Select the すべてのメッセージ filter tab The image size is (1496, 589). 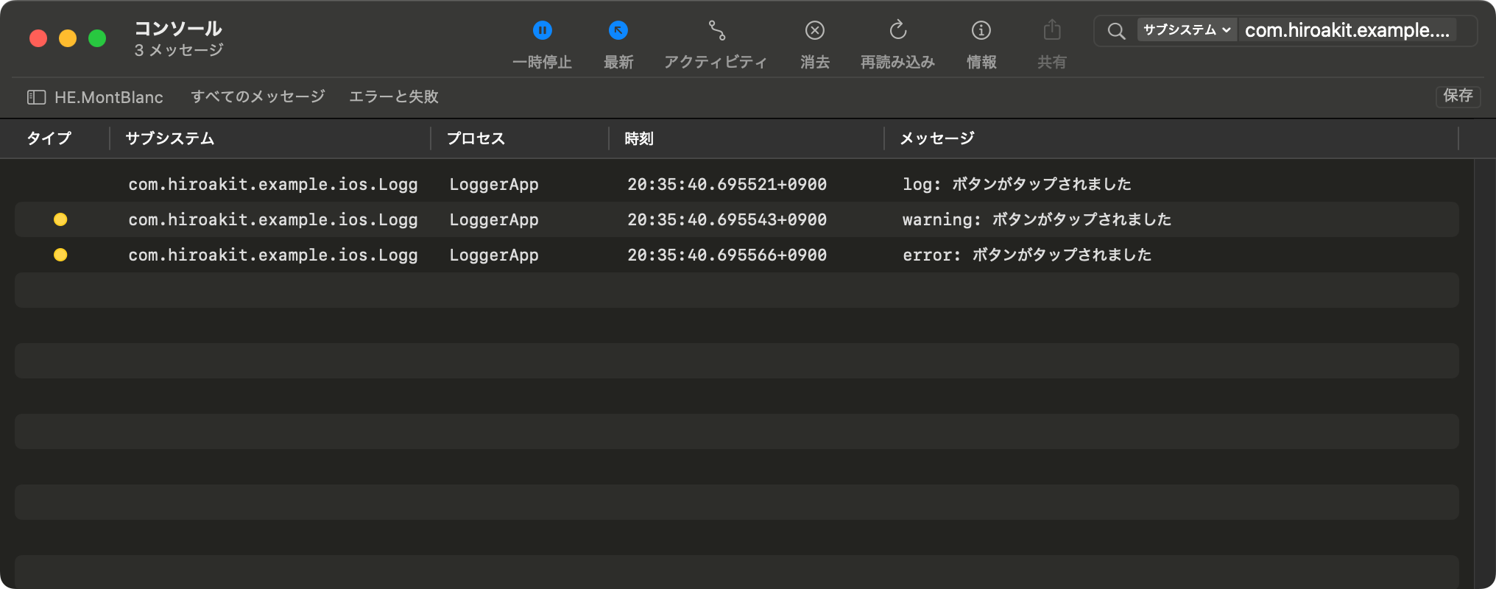(258, 96)
